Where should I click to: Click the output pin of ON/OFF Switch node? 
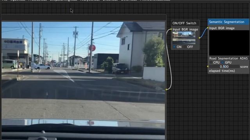199,38
